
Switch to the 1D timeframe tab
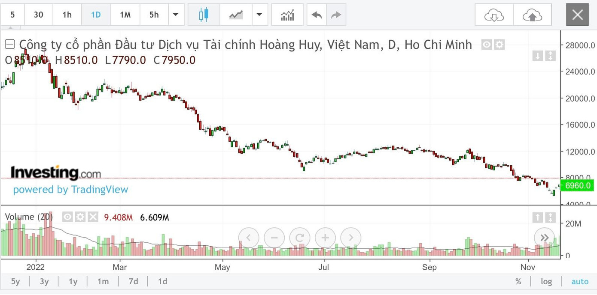[x=95, y=14]
